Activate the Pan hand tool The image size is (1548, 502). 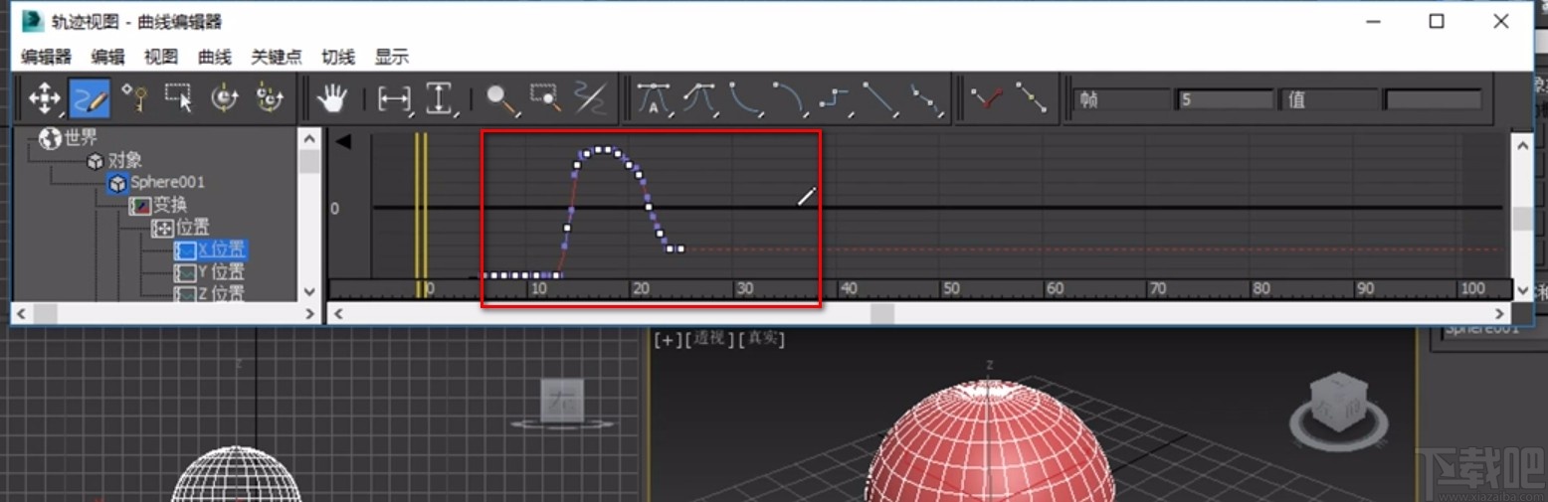click(331, 98)
